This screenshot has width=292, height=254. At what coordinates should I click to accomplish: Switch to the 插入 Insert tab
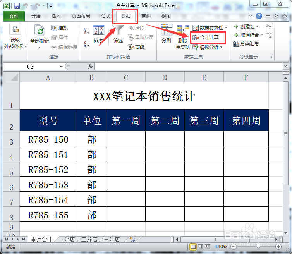[x=56, y=16]
